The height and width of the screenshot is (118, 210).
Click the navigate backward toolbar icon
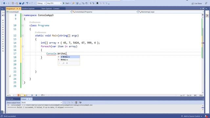pos(4,3)
